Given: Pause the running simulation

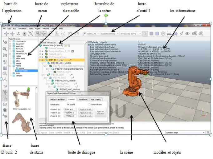Looking at the screenshot, I should (151, 33).
